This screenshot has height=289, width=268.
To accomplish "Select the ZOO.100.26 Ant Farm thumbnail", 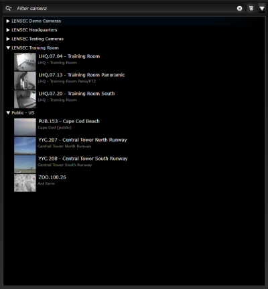I will pyautogui.click(x=25, y=183).
